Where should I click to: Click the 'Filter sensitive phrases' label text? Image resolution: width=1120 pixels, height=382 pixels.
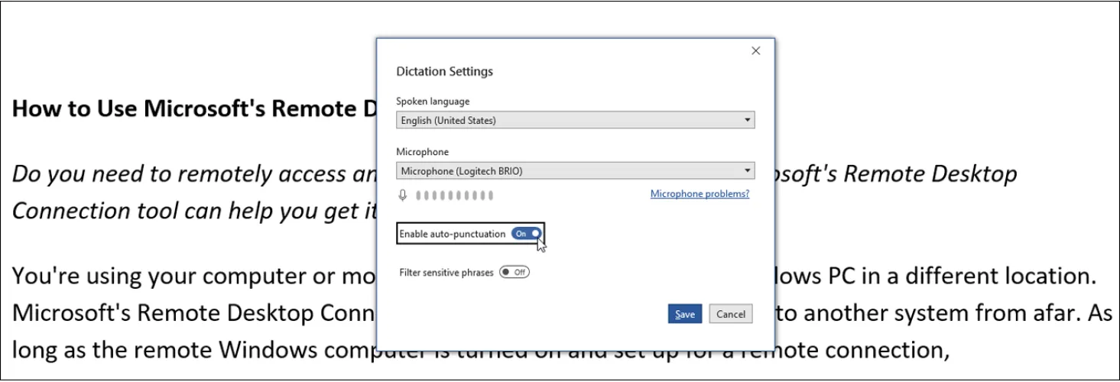click(446, 272)
